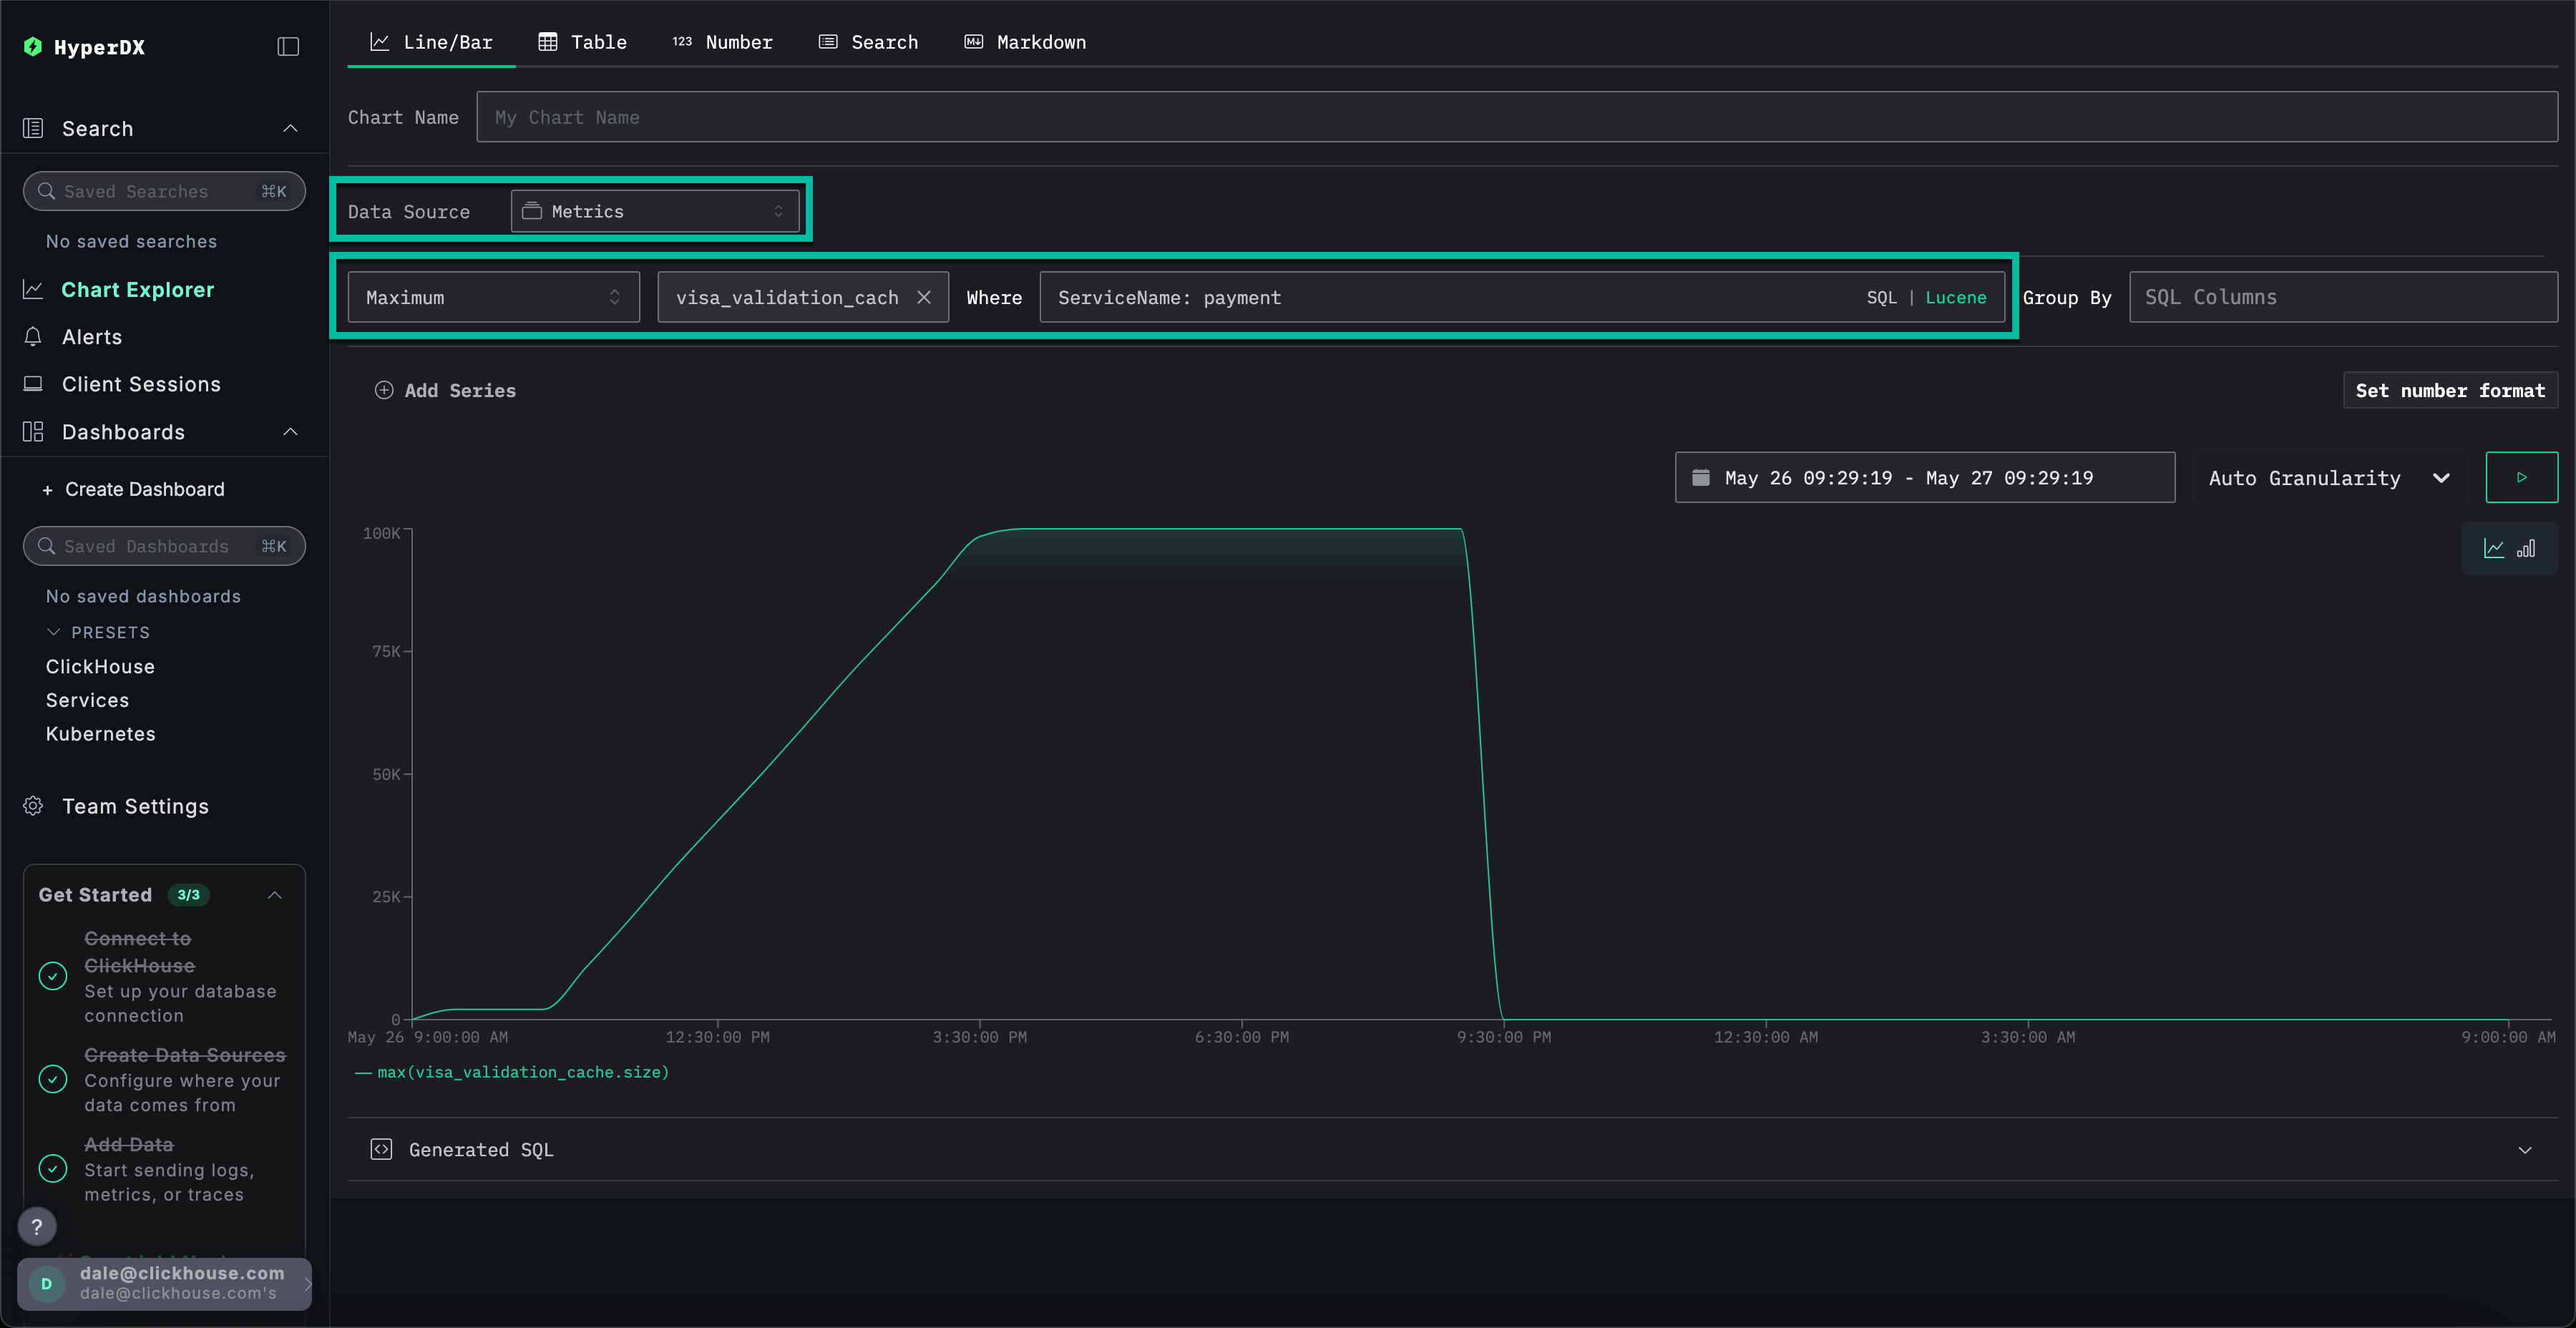Switch to bar chart display icon
This screenshot has width=2576, height=1328.
coord(2526,548)
